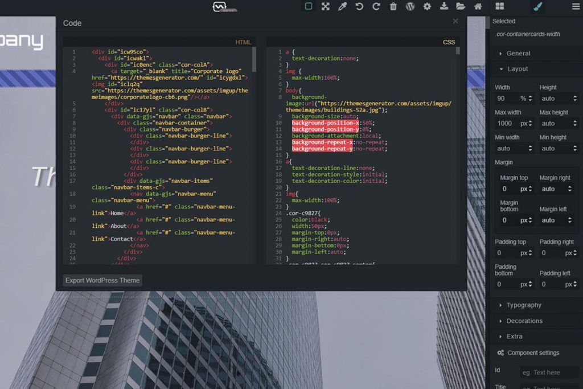Click the CSS panel label
This screenshot has width=583, height=389.
pos(449,42)
